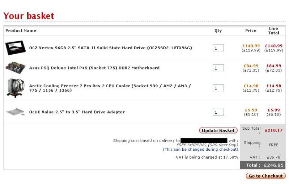The width and height of the screenshot is (289, 184).
Task: Click the Product Name column header
Action: coord(21,31)
